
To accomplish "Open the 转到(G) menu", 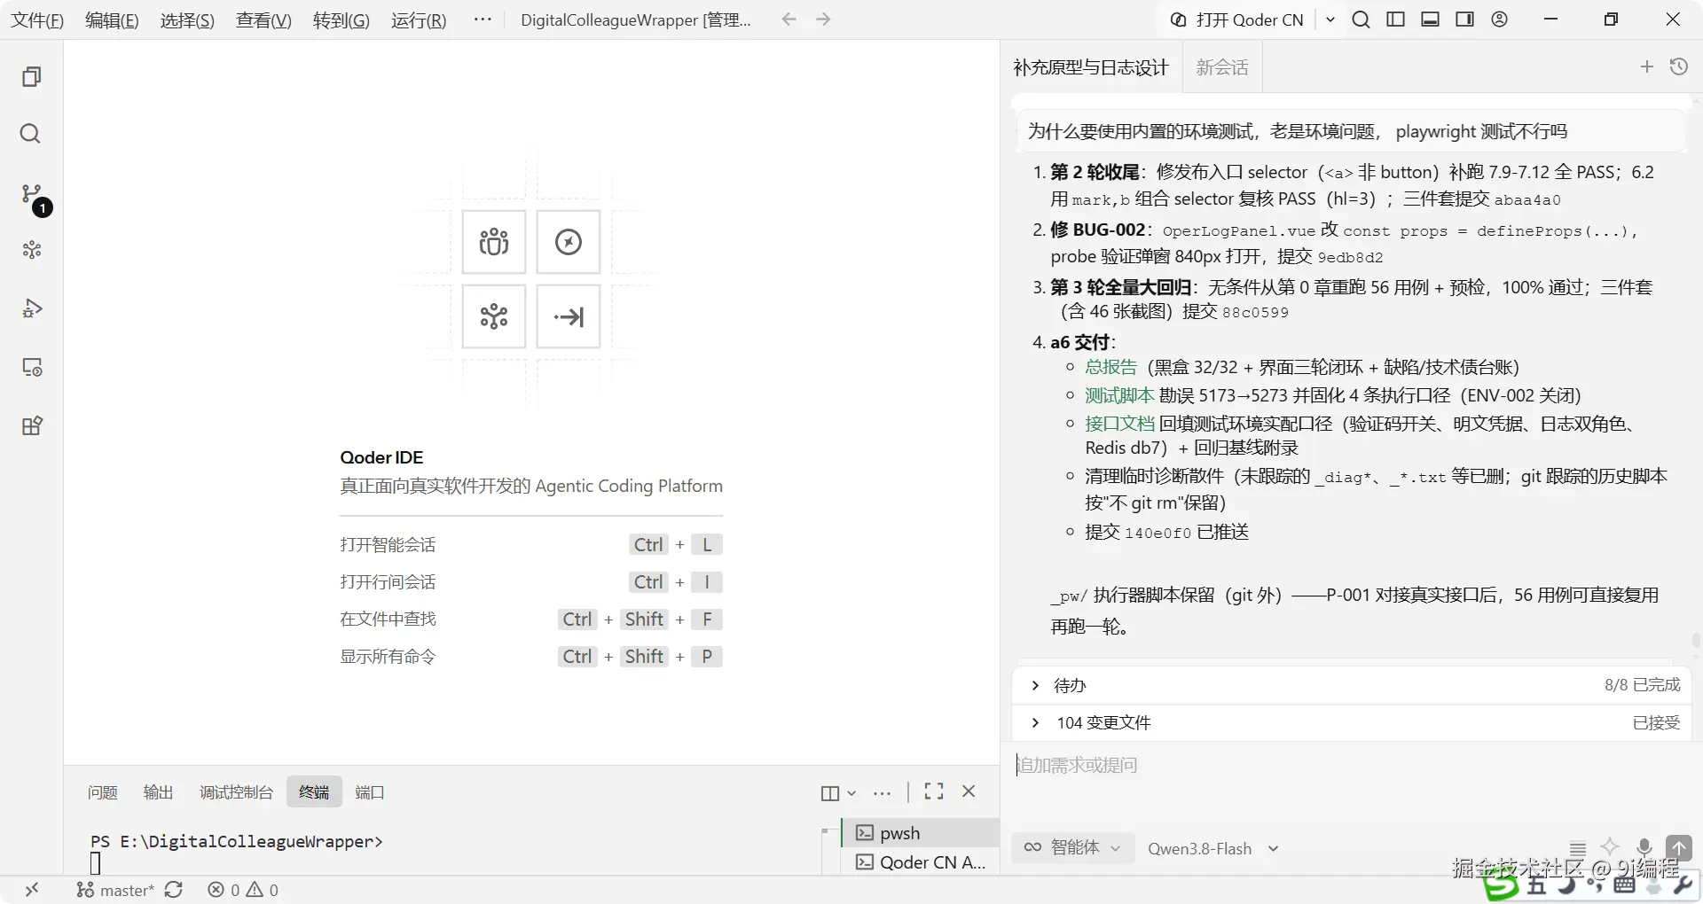I will click(341, 20).
